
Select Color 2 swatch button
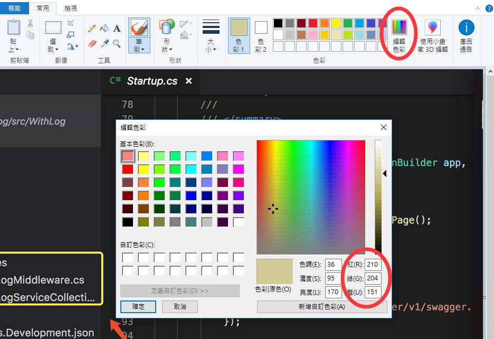[261, 35]
